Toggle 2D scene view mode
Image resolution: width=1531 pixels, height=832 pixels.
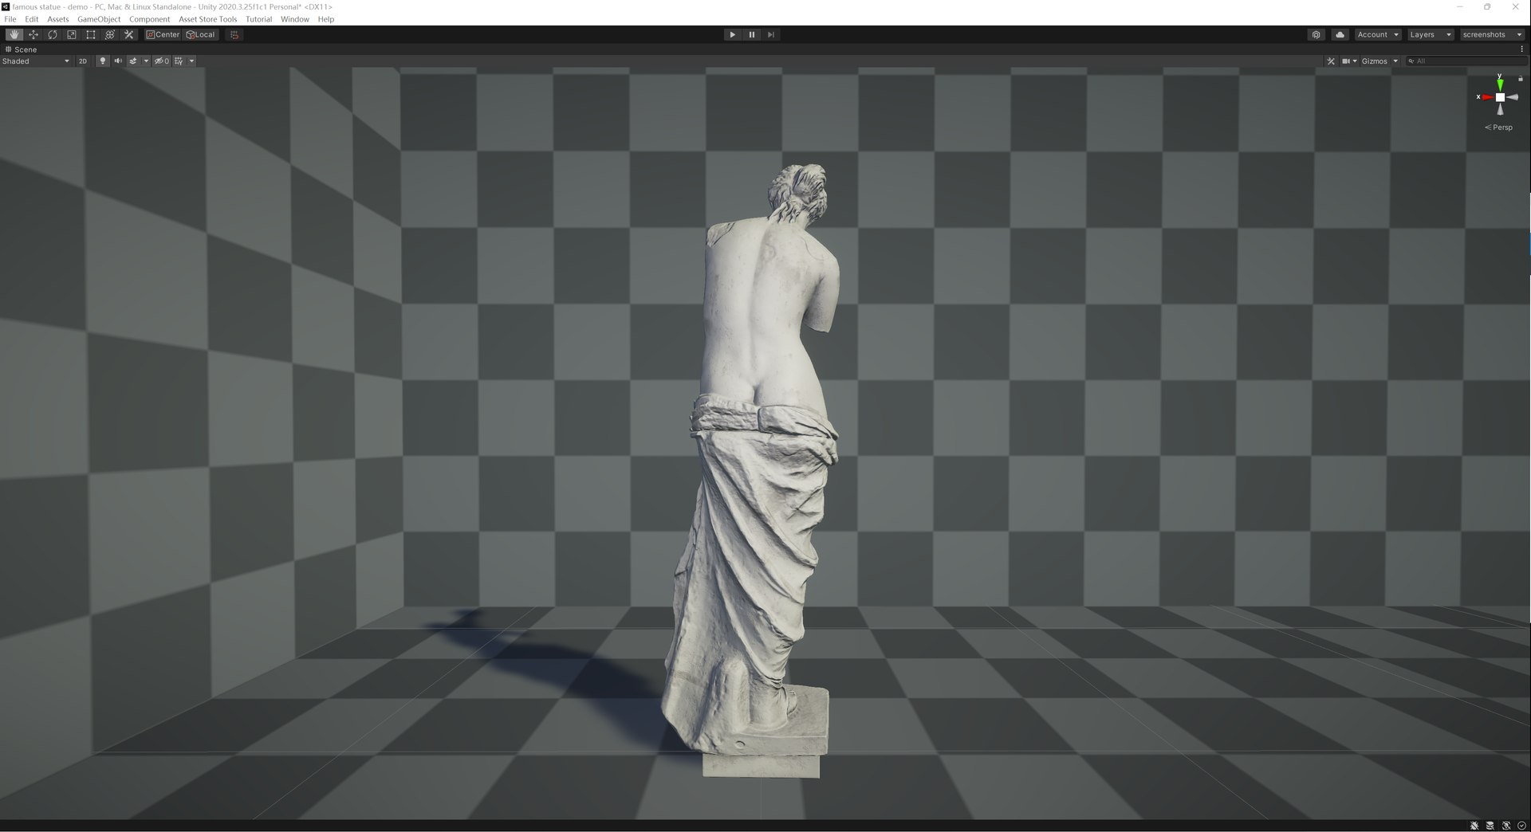(82, 61)
